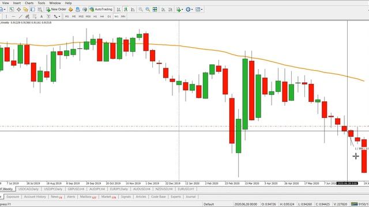Switch to the EURUSD,H1 chart tab
The image size is (369, 207).
pyautogui.click(x=186, y=189)
